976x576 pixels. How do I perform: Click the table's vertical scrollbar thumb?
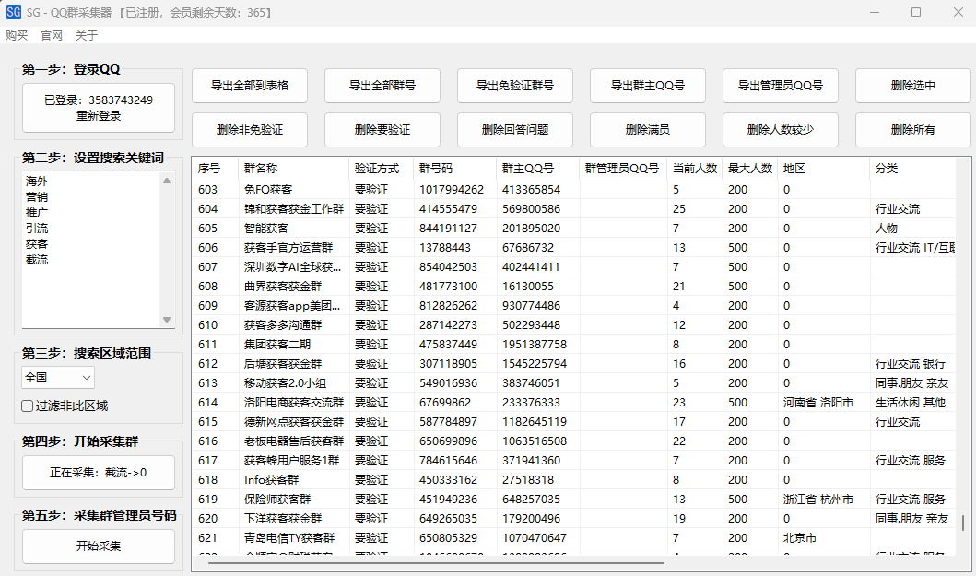pos(963,523)
